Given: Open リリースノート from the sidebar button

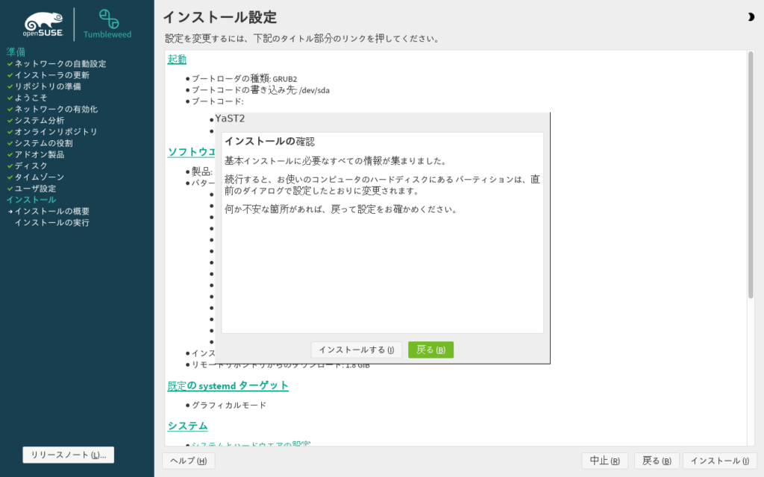Looking at the screenshot, I should pos(69,455).
